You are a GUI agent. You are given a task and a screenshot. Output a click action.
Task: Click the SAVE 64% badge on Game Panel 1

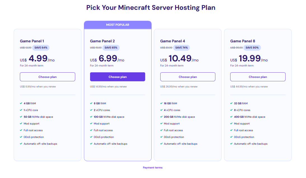click(x=41, y=48)
